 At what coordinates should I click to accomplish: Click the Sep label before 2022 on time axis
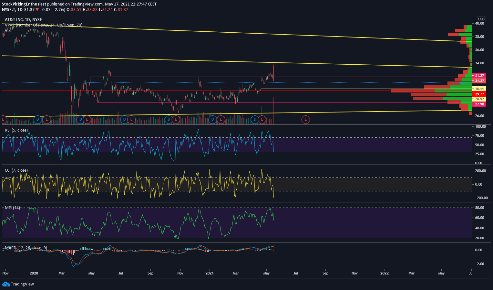[x=325, y=274]
